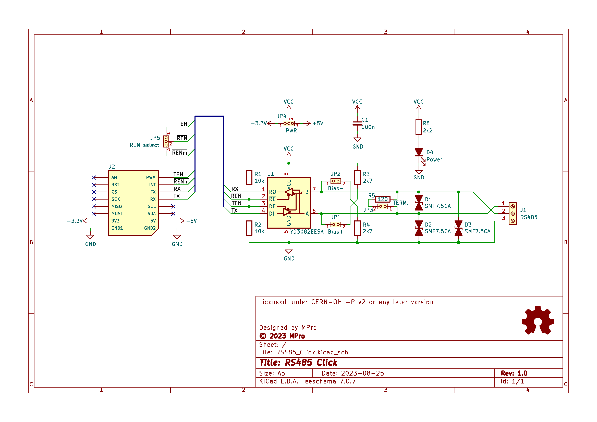Click the D4 Power LED symbol
The width and height of the screenshot is (597, 422).
click(x=419, y=152)
